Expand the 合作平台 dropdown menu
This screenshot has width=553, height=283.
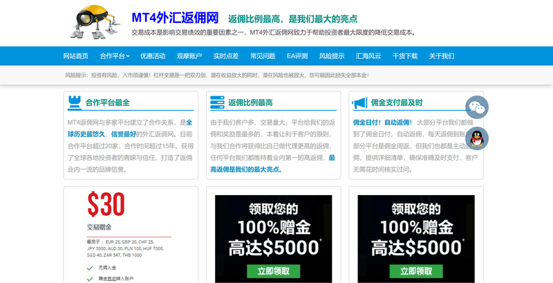115,56
